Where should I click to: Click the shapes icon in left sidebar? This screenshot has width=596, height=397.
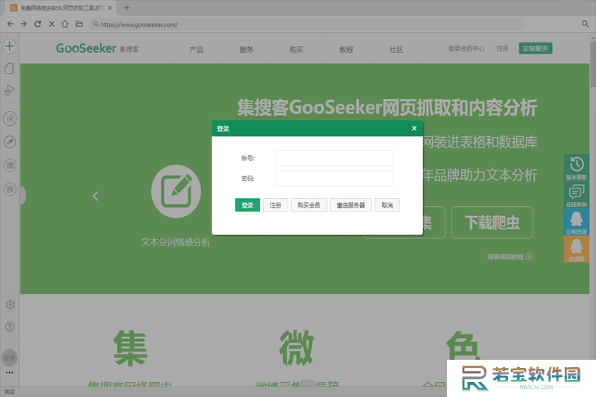10,90
